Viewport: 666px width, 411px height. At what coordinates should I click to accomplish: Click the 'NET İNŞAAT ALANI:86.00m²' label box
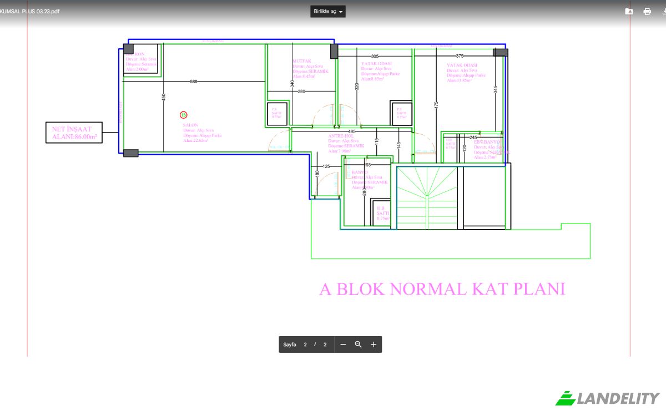(x=74, y=133)
